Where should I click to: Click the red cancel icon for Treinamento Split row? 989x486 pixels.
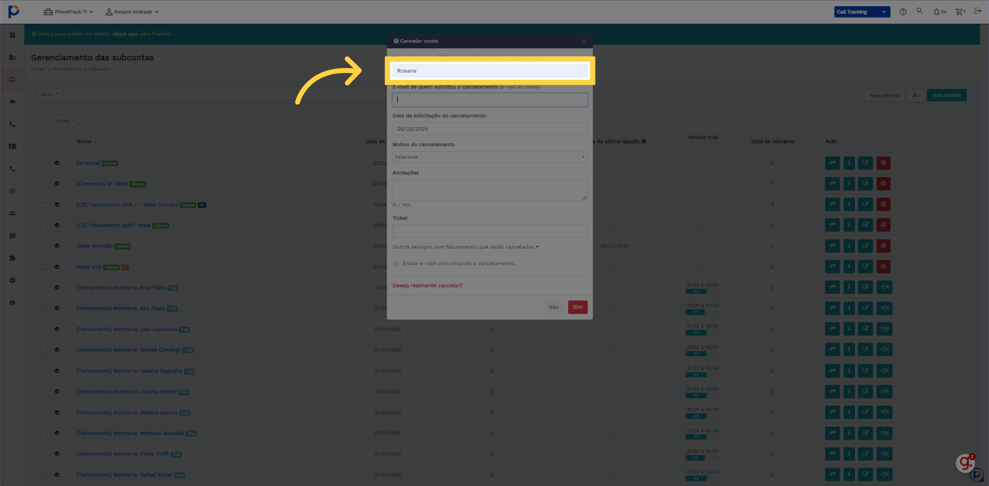[x=883, y=225]
